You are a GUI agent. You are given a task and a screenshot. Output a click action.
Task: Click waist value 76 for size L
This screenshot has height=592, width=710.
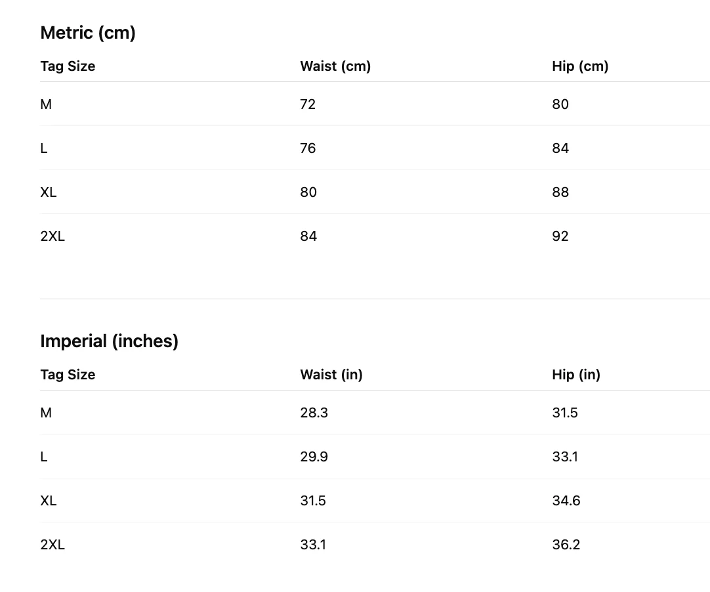[x=308, y=148]
